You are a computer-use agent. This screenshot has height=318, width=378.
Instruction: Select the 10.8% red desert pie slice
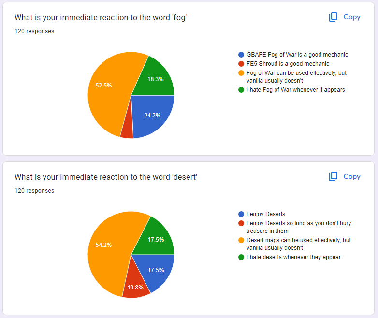[x=135, y=285]
